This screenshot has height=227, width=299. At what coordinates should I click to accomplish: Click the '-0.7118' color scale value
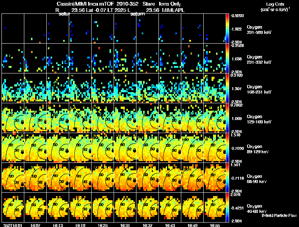(237, 178)
